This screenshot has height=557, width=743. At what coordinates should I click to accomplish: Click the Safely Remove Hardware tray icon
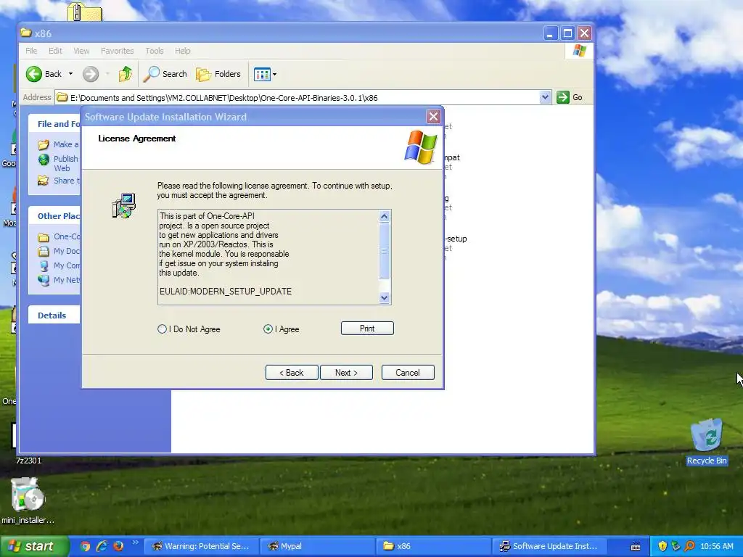point(676,546)
